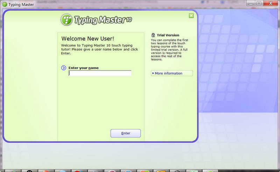
Task: Close the Typing Master window with red X
Action: (x=271, y=3)
